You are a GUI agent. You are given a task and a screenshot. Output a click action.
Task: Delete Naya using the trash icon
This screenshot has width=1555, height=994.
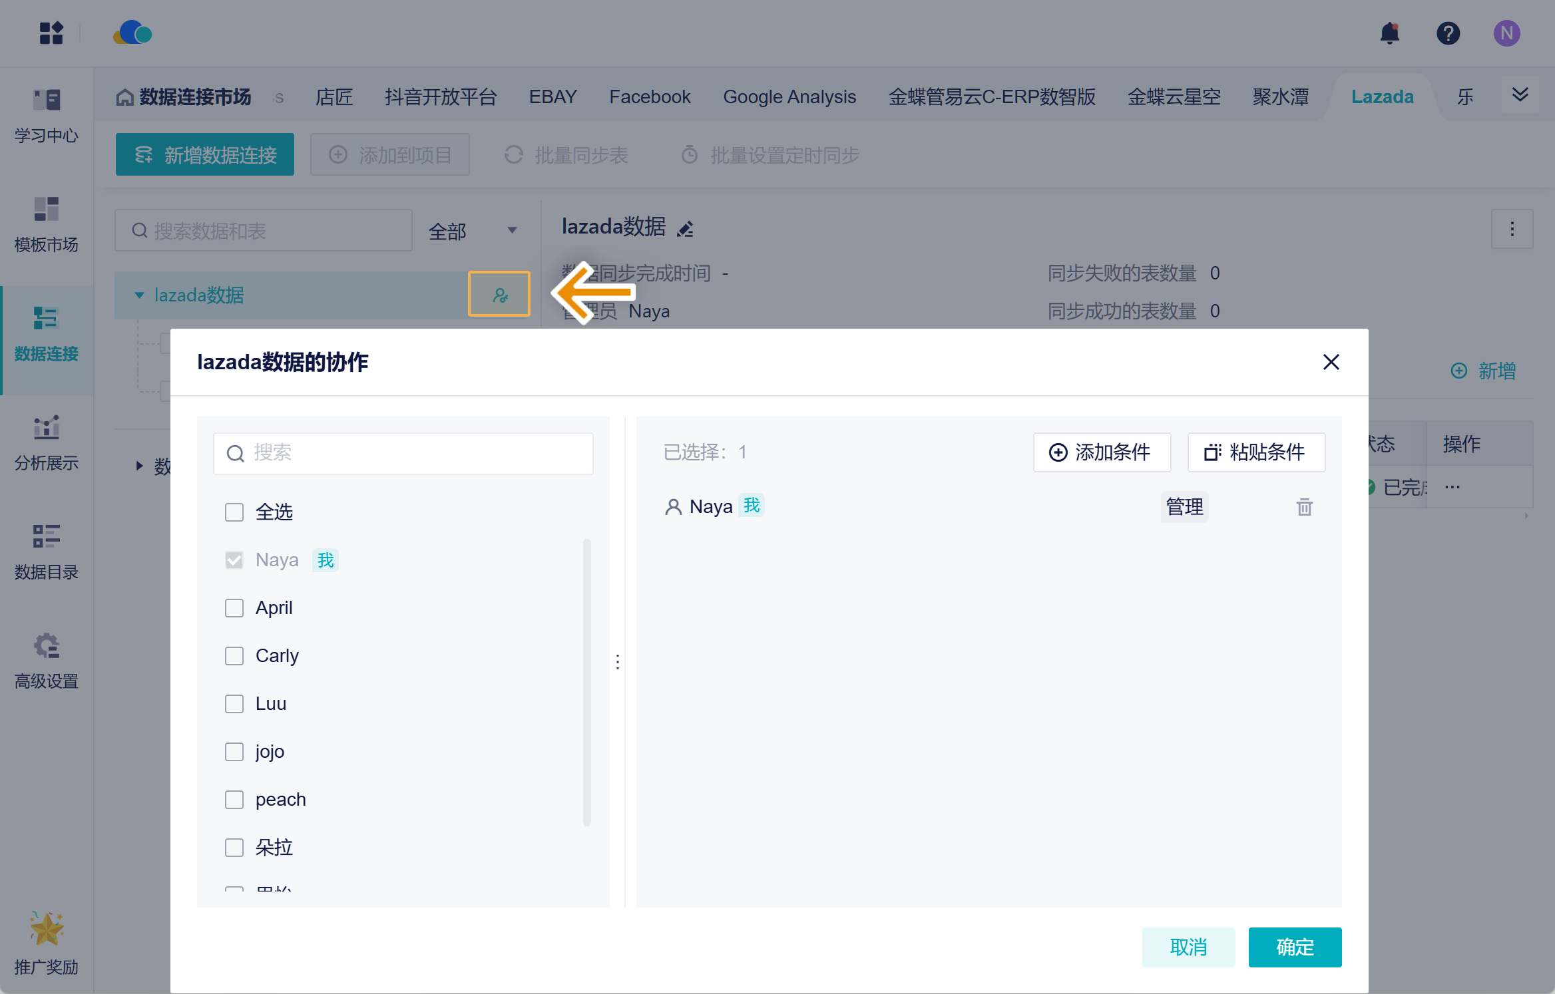pos(1304,507)
